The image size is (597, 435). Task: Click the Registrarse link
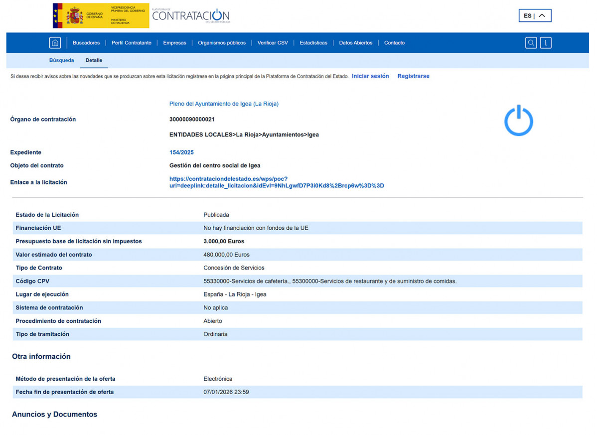(x=413, y=76)
